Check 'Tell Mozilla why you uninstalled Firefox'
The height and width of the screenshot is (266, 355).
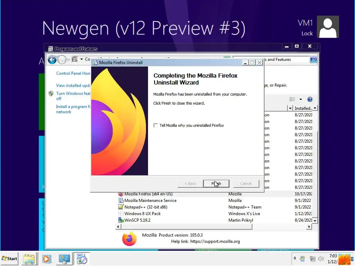[x=156, y=125]
